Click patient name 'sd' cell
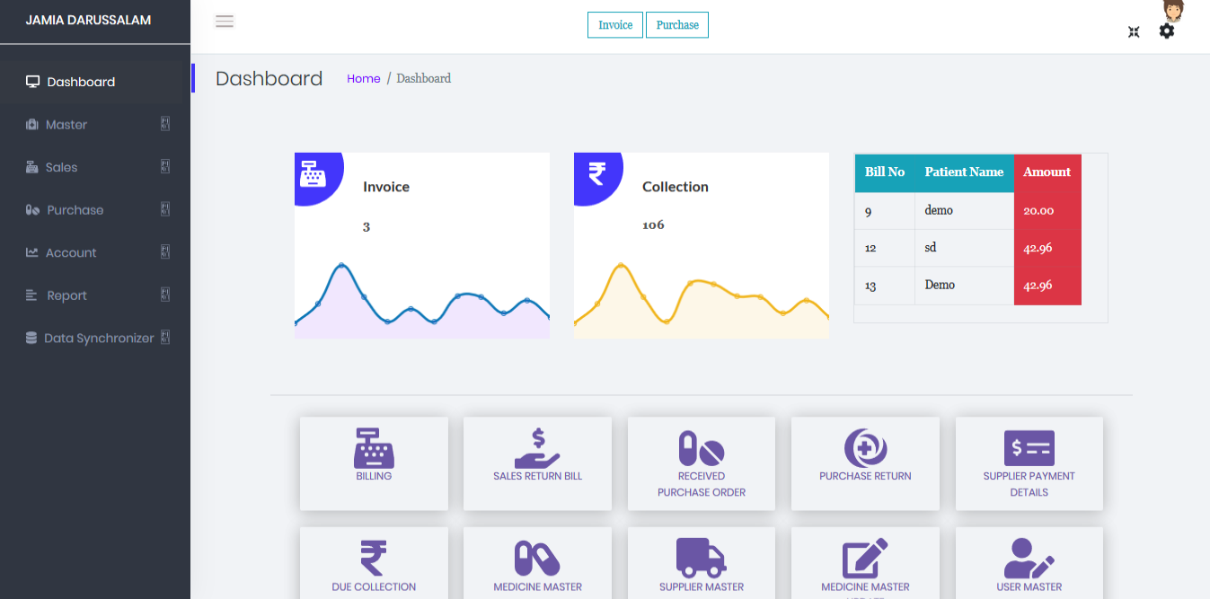This screenshot has width=1210, height=599. [x=965, y=248]
